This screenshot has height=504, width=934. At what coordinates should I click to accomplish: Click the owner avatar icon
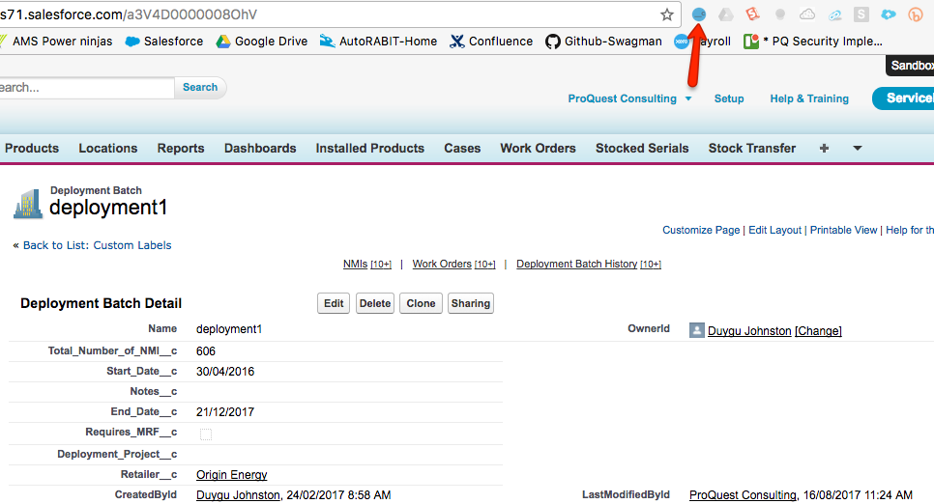click(696, 329)
